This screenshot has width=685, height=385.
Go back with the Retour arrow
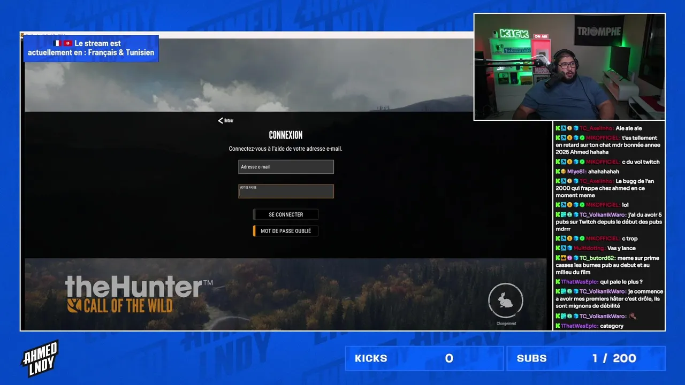coord(220,120)
